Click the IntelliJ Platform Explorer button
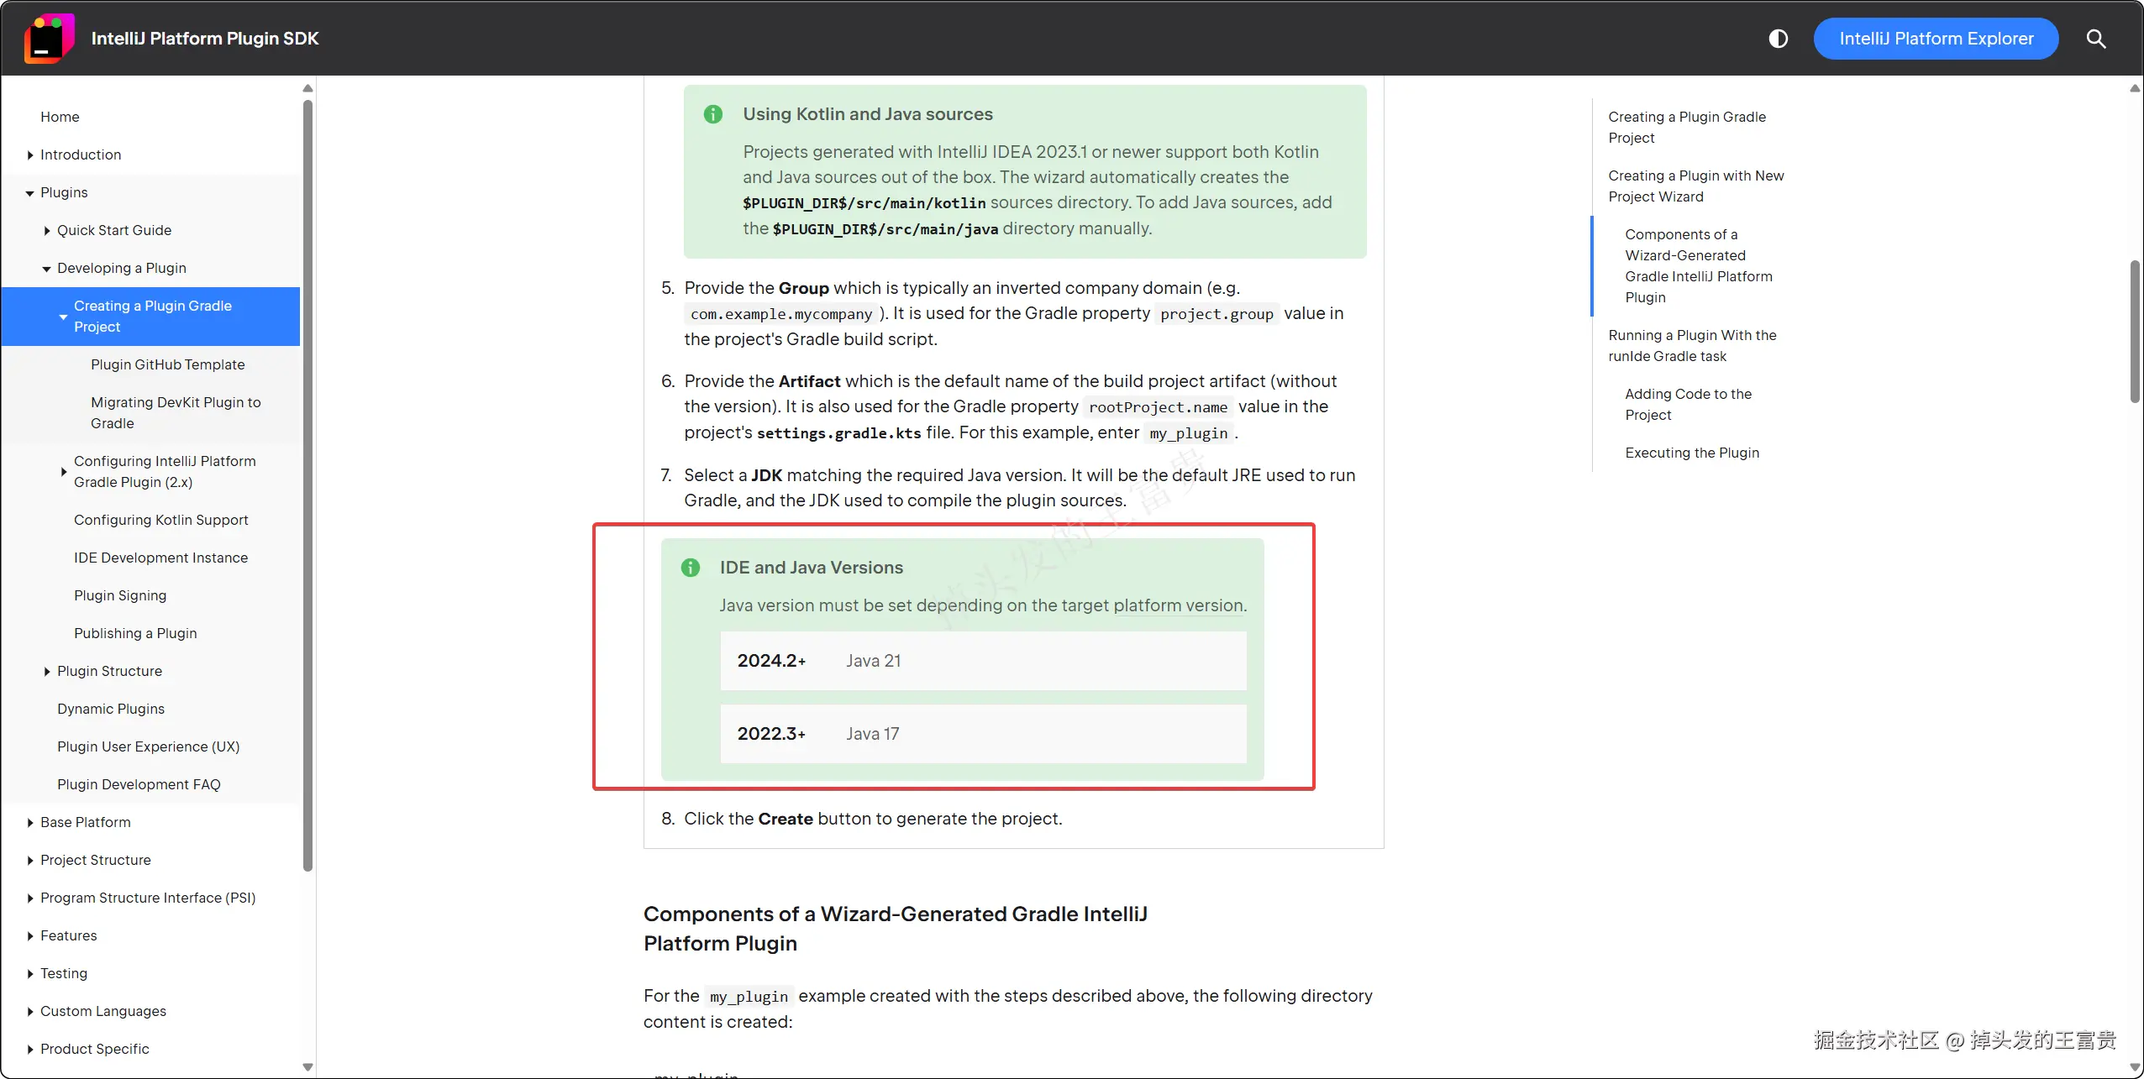2144x1079 pixels. (x=1936, y=39)
